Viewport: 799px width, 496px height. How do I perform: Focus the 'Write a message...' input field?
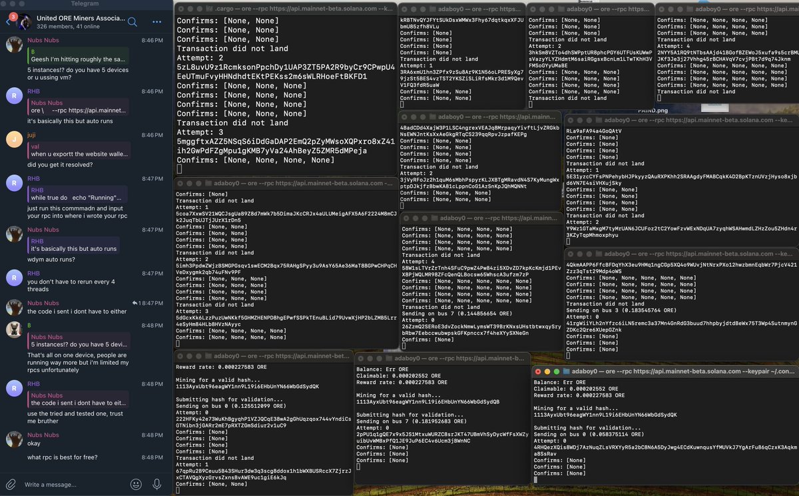coord(73,484)
